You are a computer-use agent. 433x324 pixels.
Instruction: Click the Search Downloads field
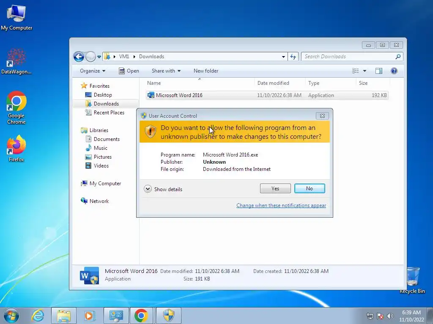click(348, 57)
